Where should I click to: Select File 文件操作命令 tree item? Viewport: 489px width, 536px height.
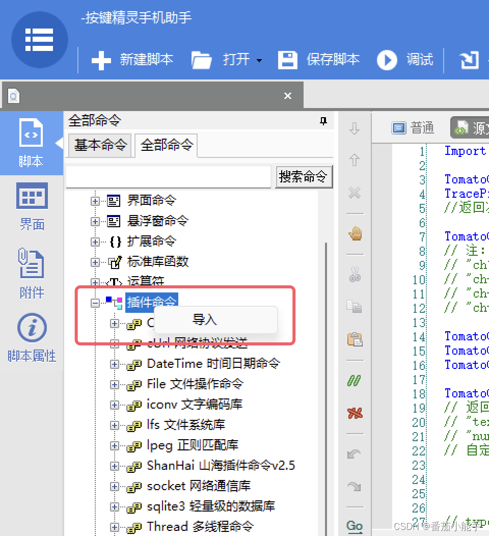click(x=195, y=384)
